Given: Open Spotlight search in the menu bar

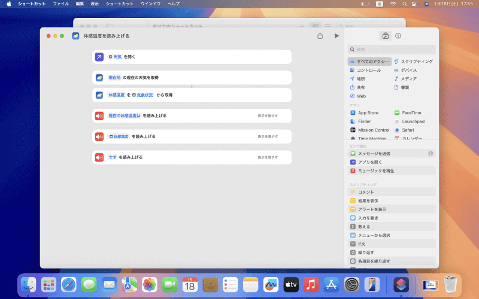Looking at the screenshot, I should (405, 4).
